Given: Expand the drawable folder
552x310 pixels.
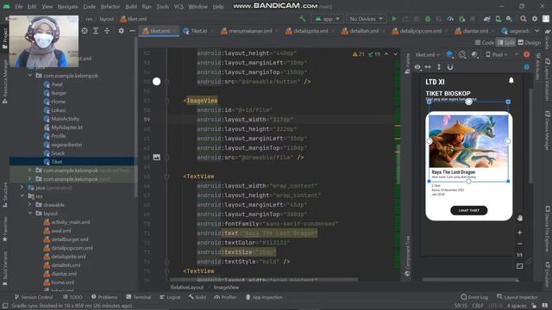Looking at the screenshot, I should coord(30,204).
